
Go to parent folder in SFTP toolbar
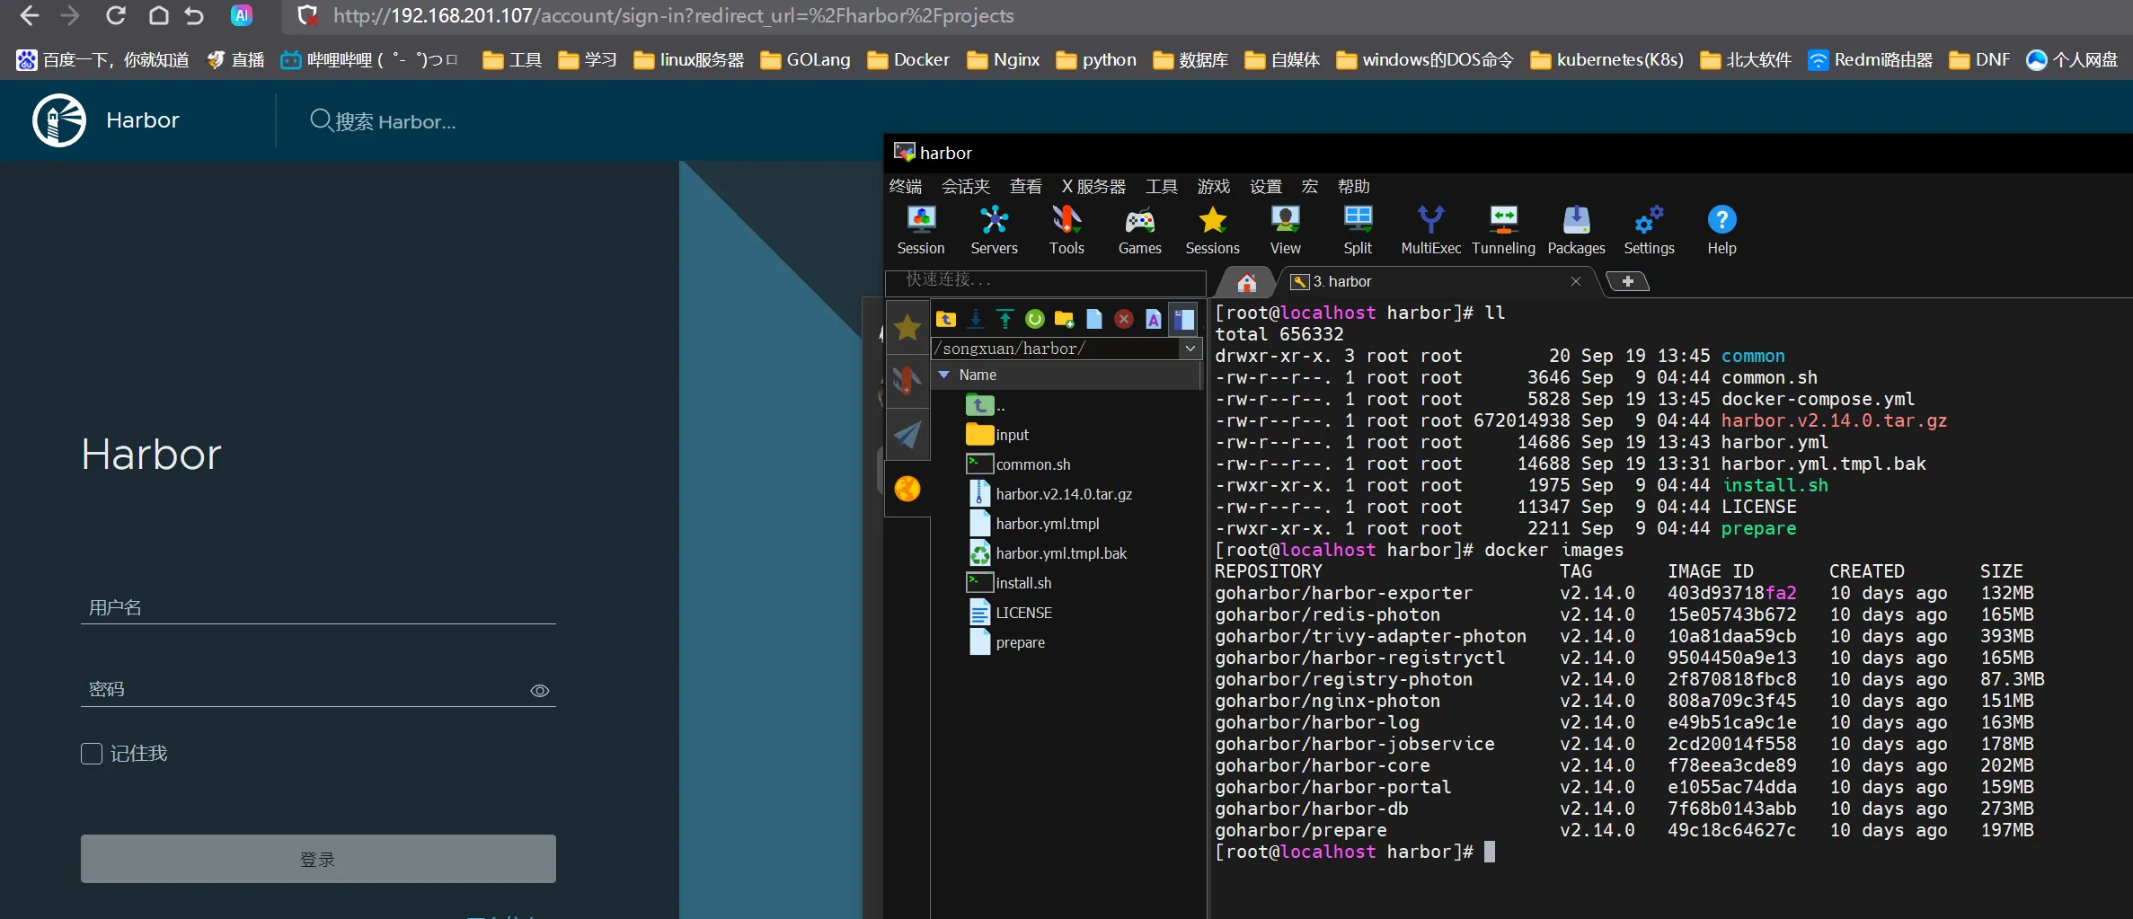pyautogui.click(x=946, y=319)
